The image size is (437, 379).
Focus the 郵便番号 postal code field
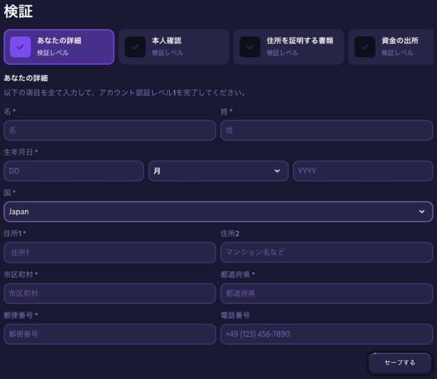pos(110,334)
